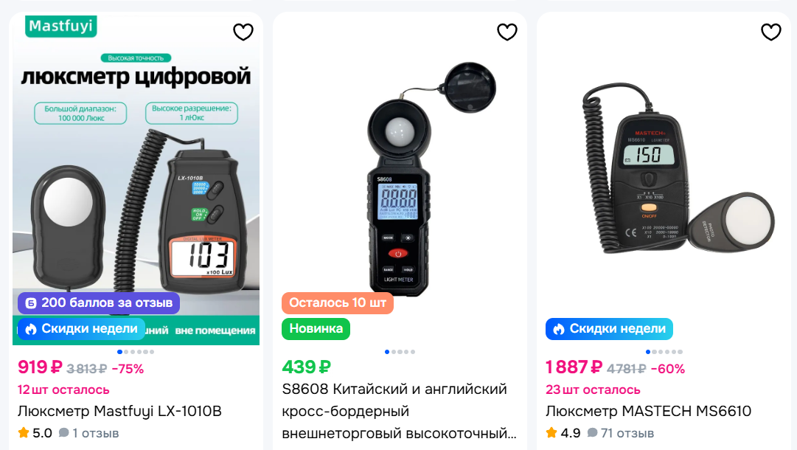Open Люксметр Mastfuyi LX-1010B product title
Screen dimensions: 797x450
coord(119,411)
